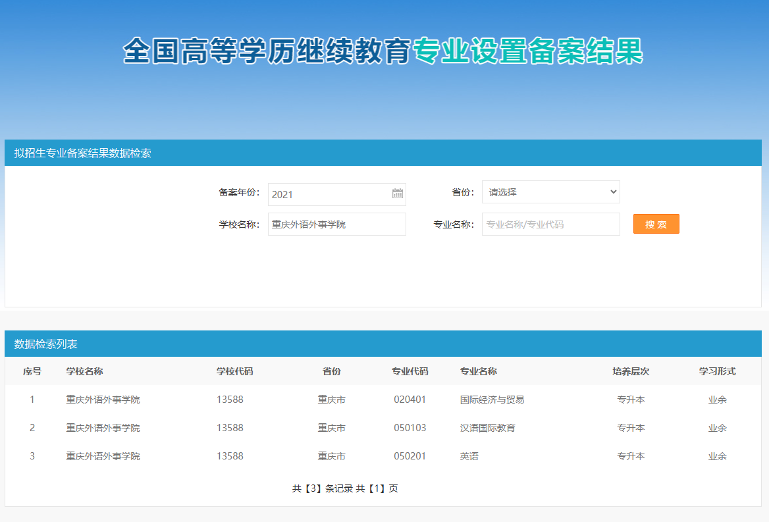Open the calendar icon in 备案年份 field
769x522 pixels.
pos(397,193)
